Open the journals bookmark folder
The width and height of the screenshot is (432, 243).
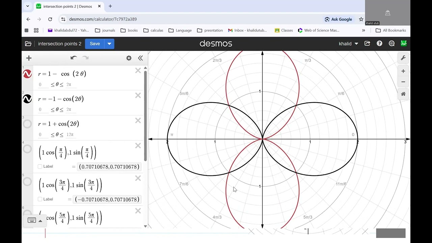(x=105, y=30)
